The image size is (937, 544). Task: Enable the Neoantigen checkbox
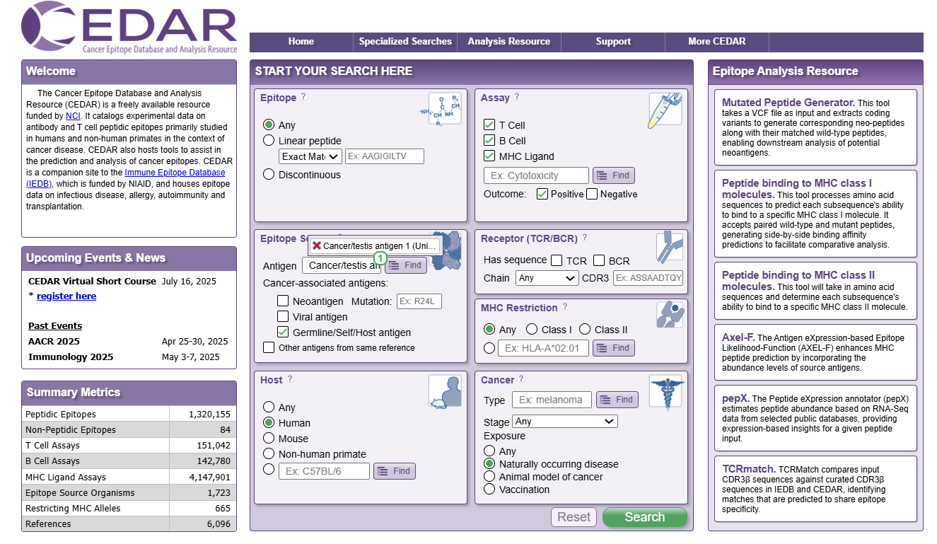tap(283, 301)
